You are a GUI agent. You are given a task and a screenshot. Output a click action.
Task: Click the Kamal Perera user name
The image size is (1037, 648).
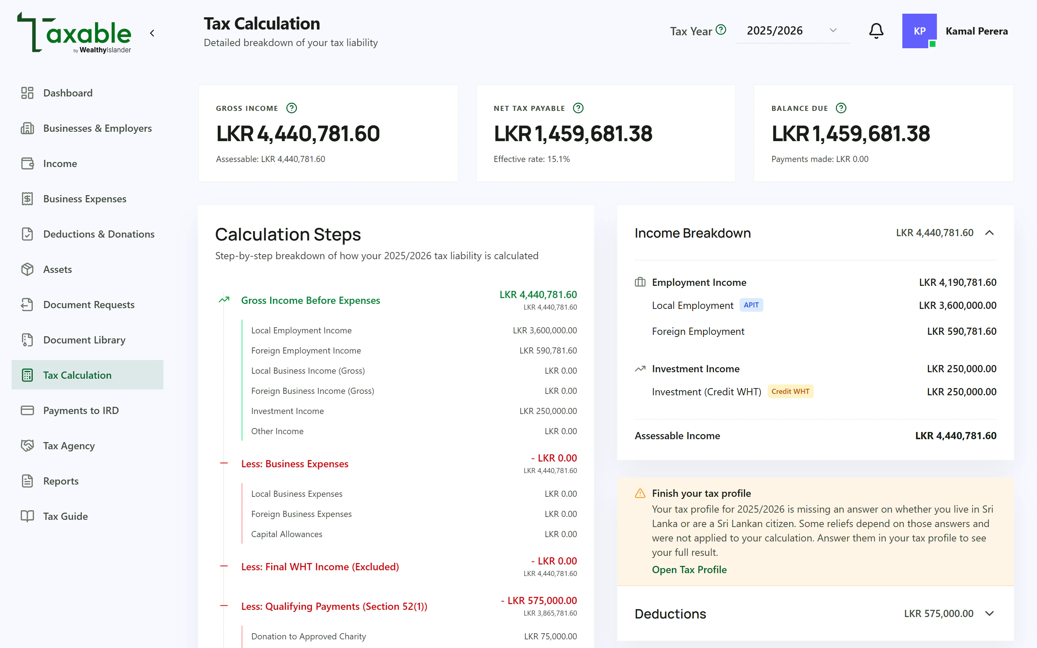[x=977, y=31]
